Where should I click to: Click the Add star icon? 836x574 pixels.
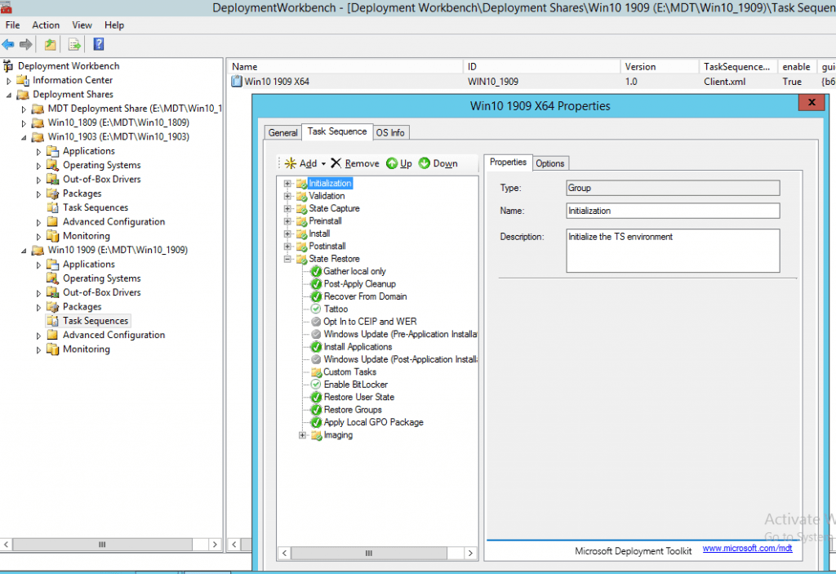[x=291, y=163]
